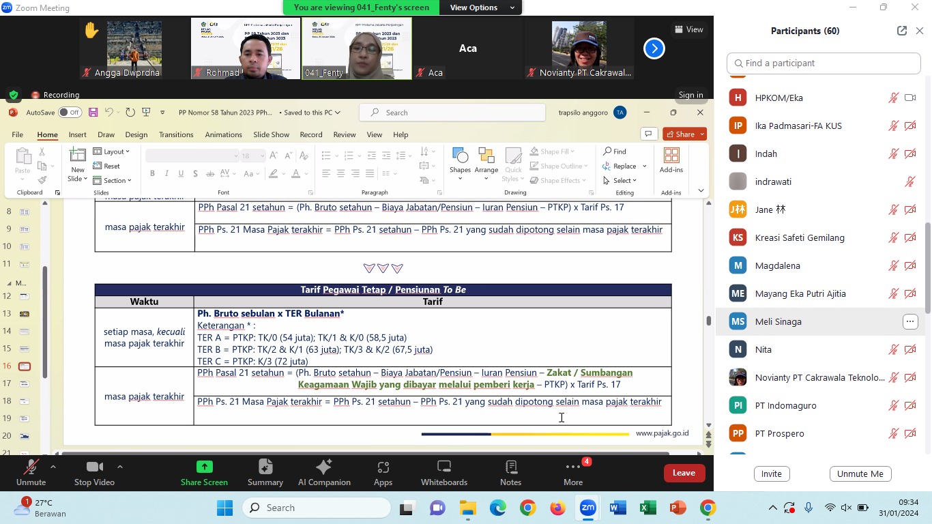Viewport: 932px width, 524px height.
Task: Expand the View Options dropdown
Action: click(482, 8)
